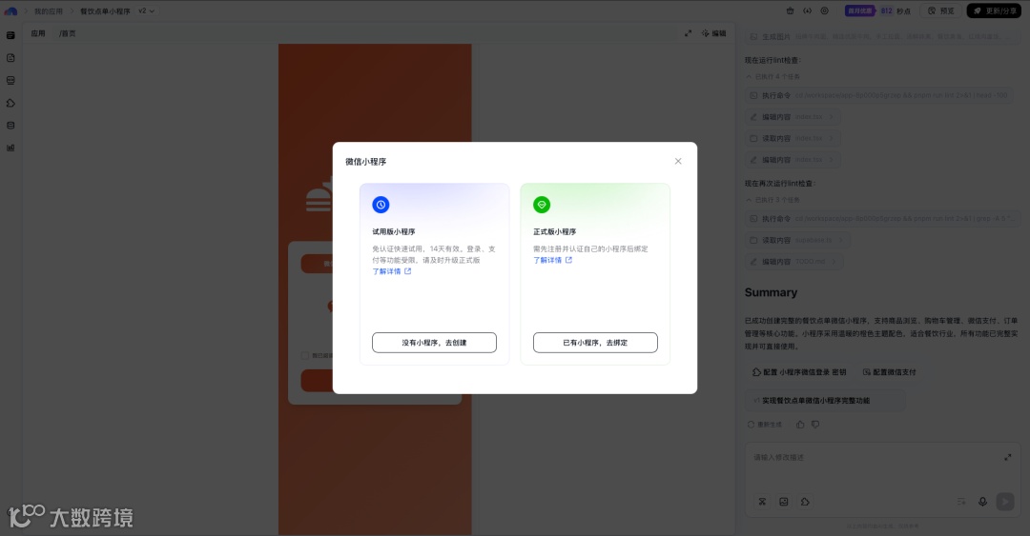The width and height of the screenshot is (1030, 536).
Task: Click the expand input box icon
Action: (x=1008, y=457)
